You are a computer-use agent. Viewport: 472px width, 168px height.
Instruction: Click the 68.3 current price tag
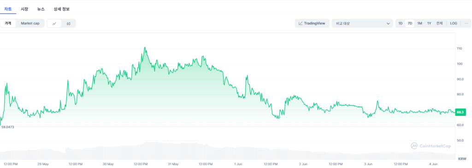click(x=460, y=112)
